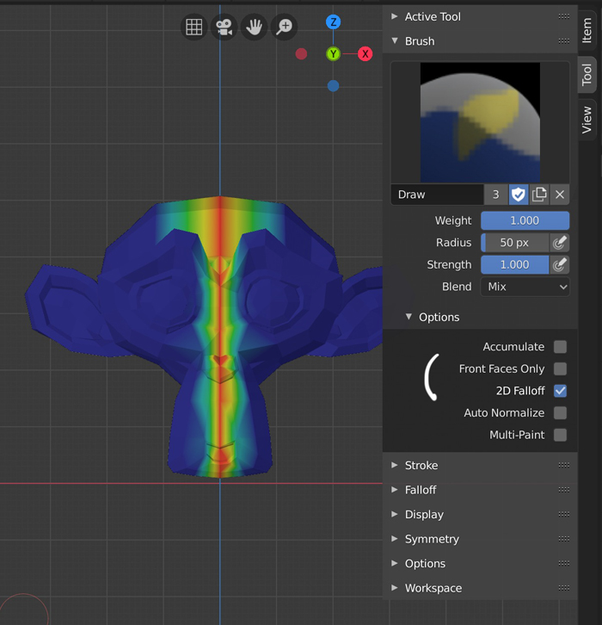This screenshot has height=625, width=602.
Task: Click the Draw brush name field
Action: (x=437, y=195)
